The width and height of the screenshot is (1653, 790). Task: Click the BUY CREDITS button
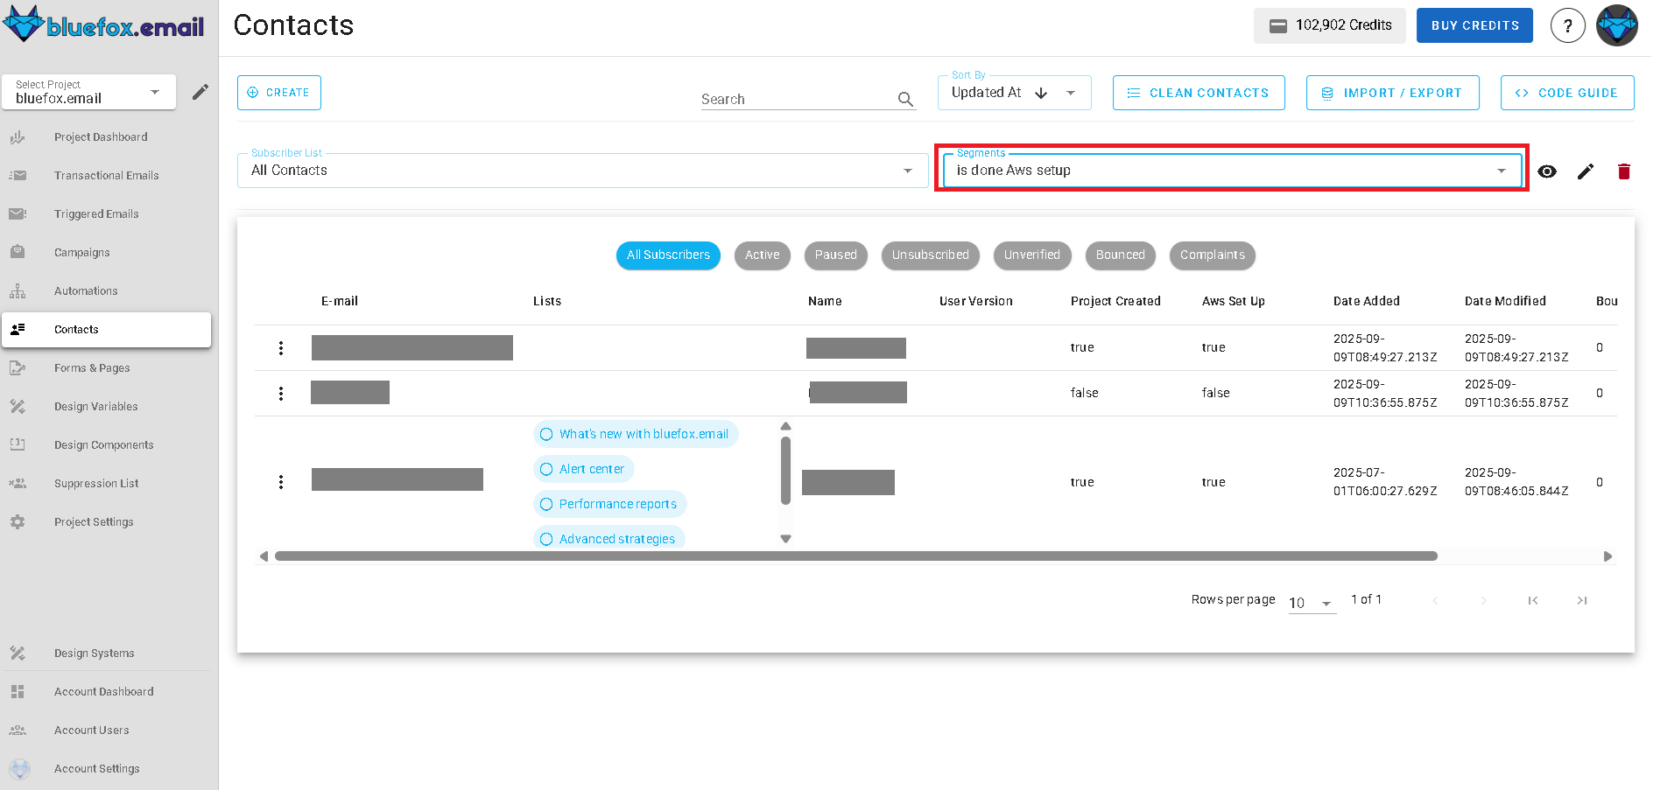pyautogui.click(x=1474, y=25)
